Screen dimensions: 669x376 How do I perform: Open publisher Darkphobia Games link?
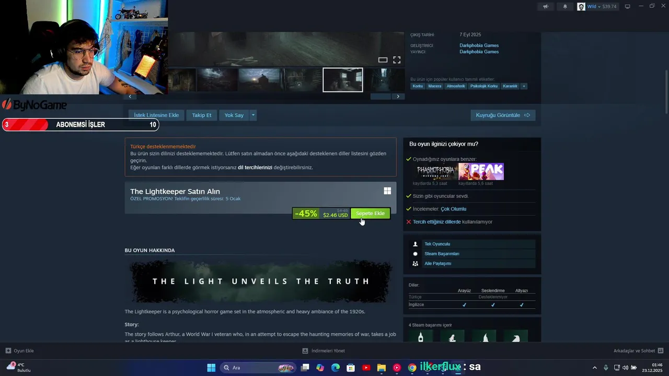pos(479,52)
